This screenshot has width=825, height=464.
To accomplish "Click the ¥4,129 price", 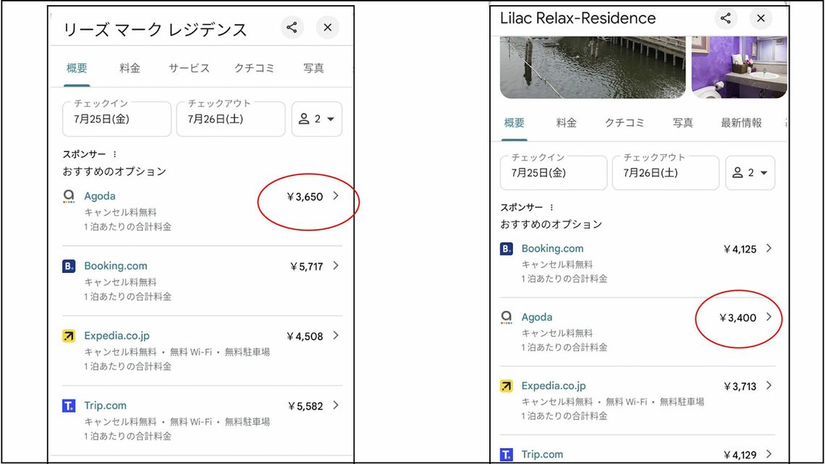I will tap(740, 455).
